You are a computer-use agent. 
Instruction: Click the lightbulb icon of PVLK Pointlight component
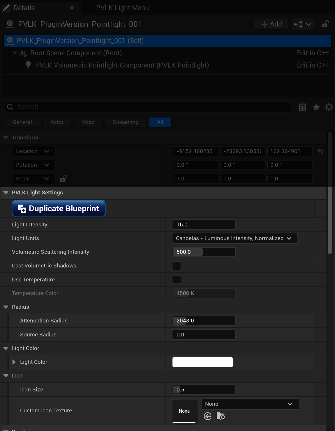28,65
